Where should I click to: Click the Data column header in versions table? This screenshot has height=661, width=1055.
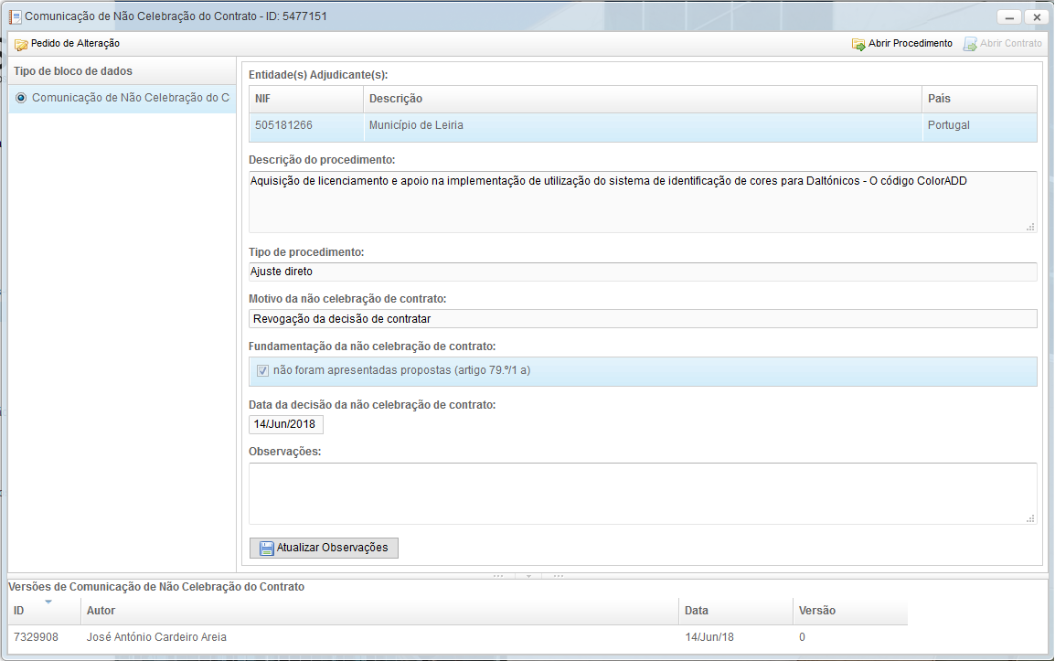(x=697, y=611)
